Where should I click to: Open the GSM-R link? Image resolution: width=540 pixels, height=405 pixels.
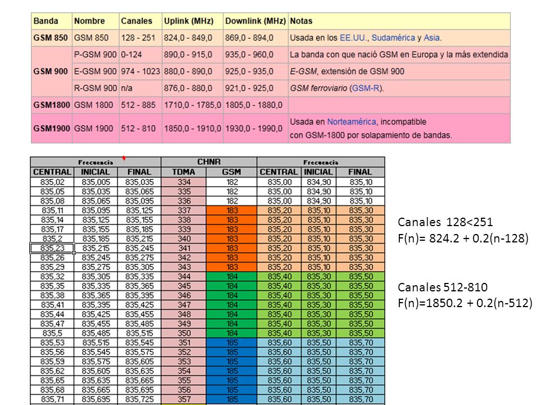pyautogui.click(x=366, y=88)
